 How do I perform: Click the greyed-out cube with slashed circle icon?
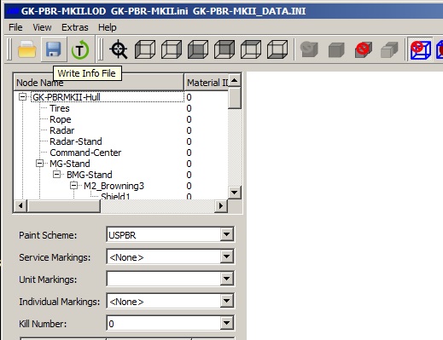309,49
